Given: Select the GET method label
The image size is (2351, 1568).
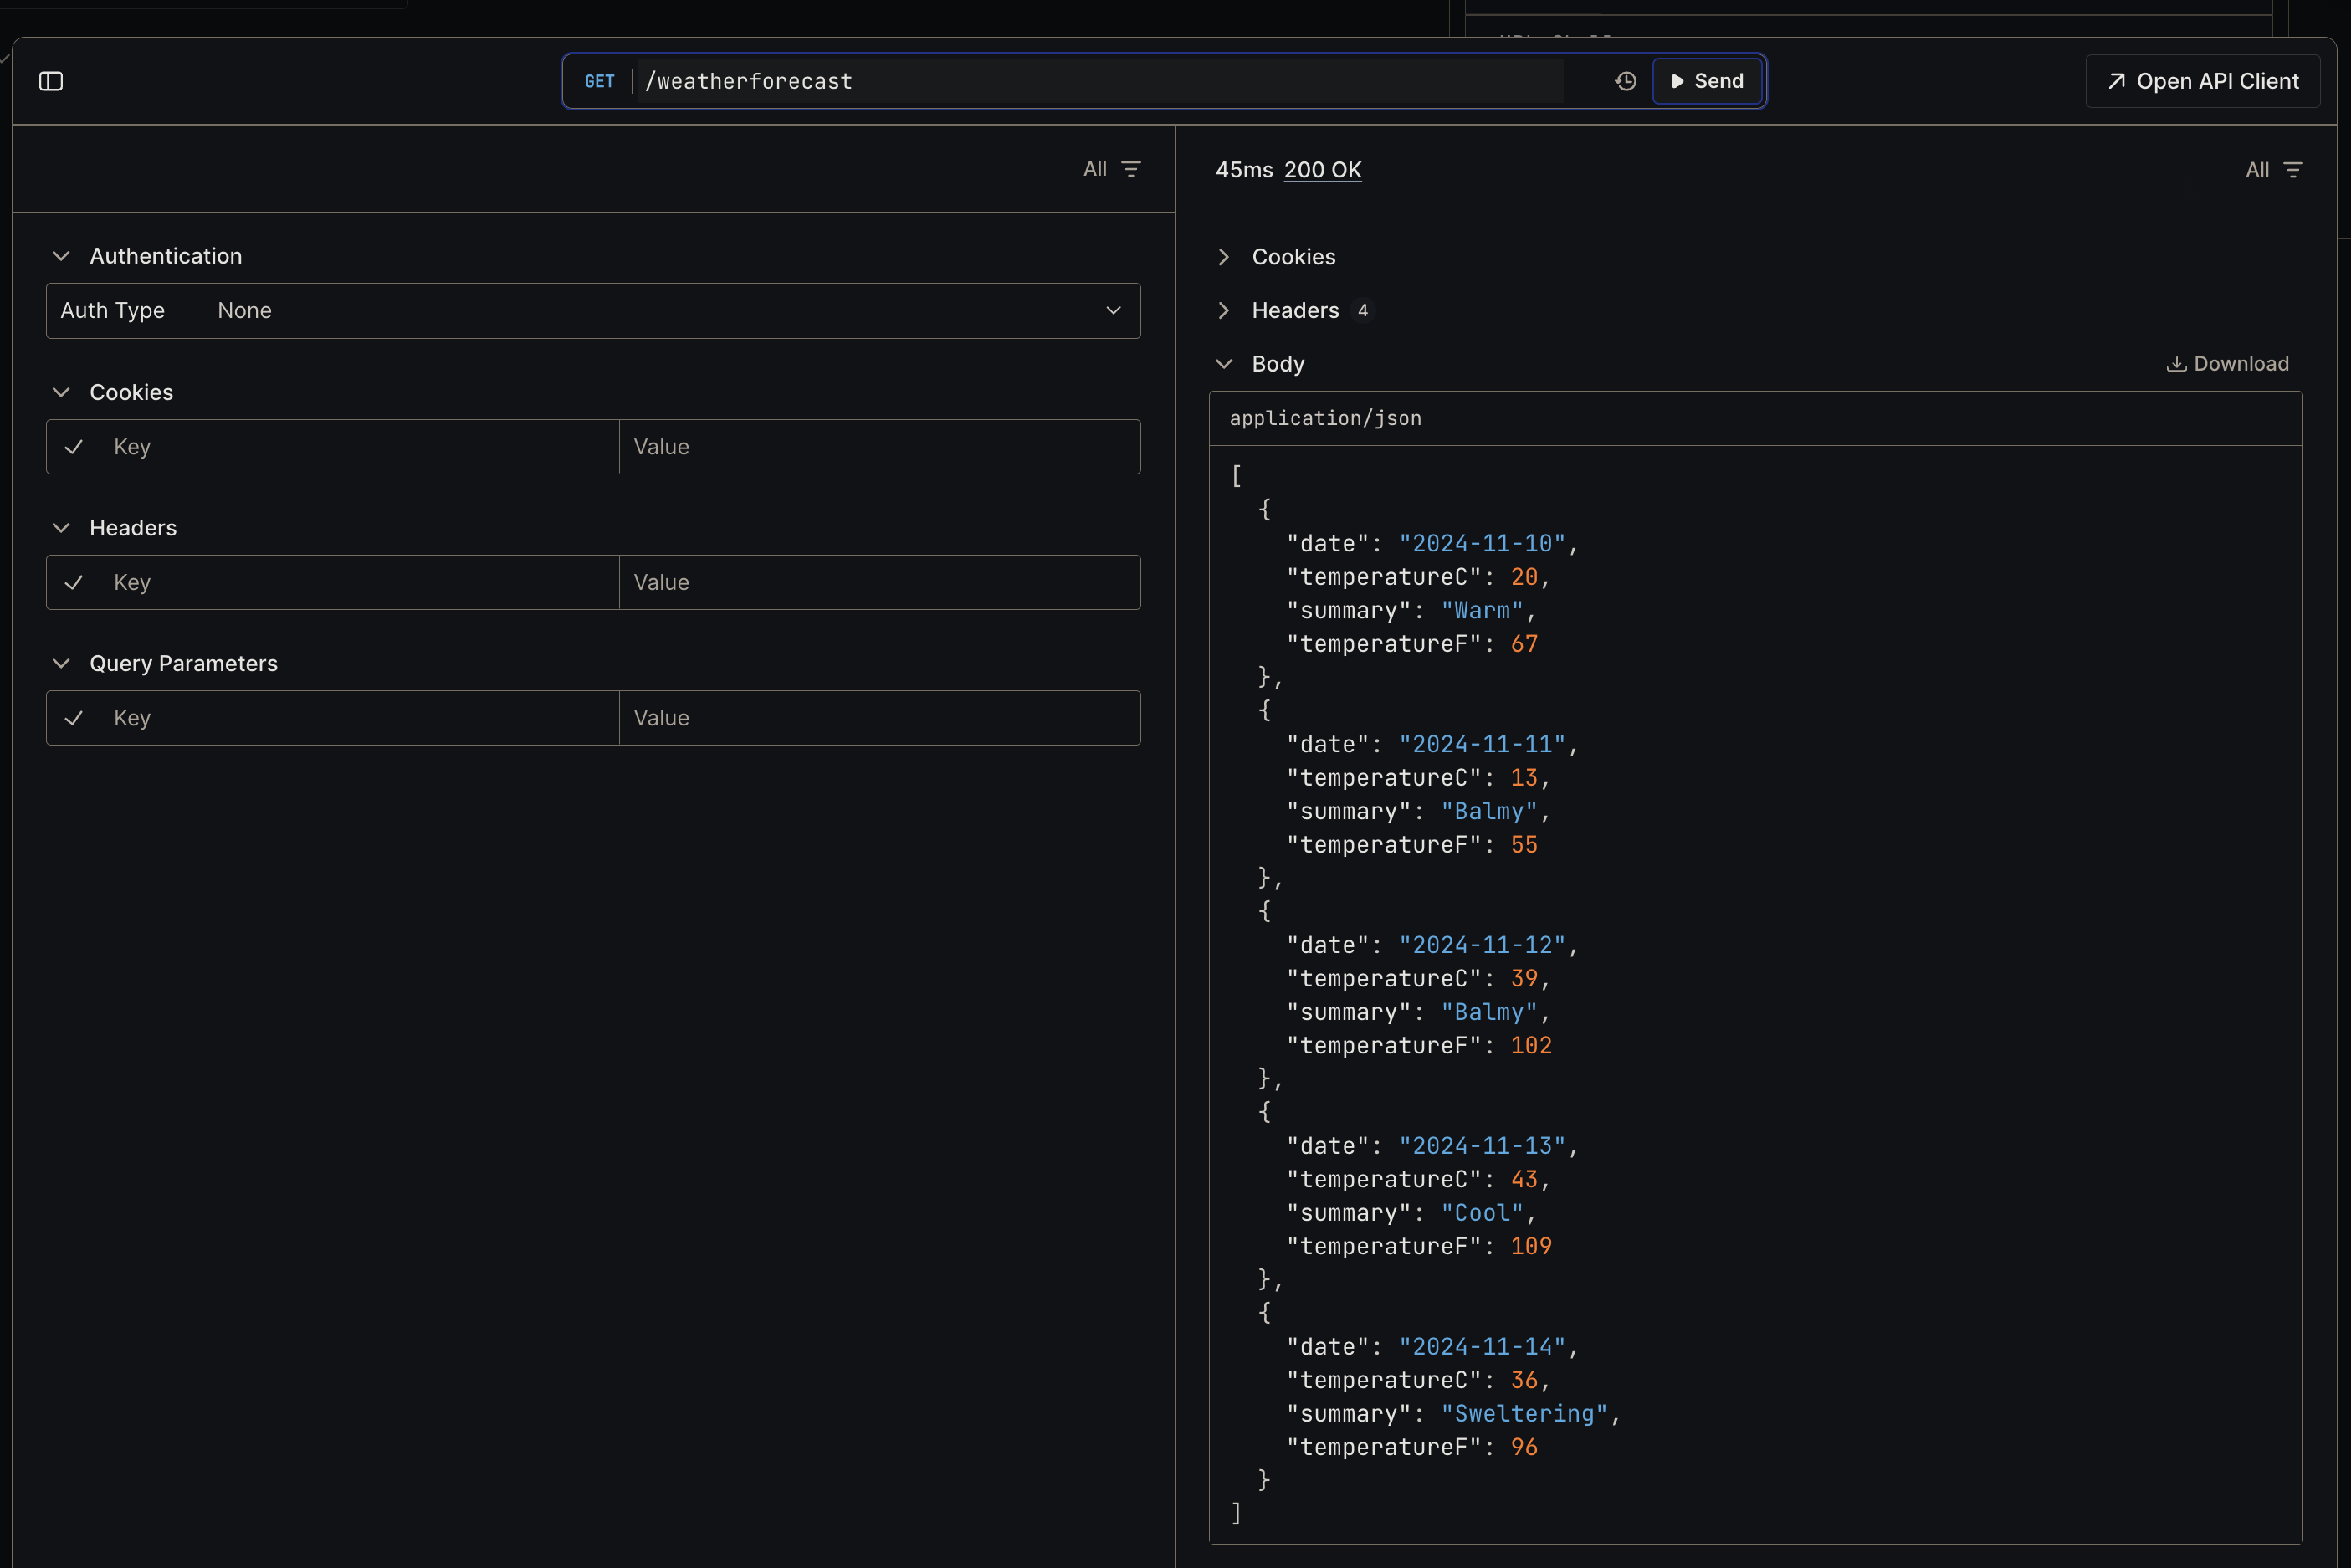Looking at the screenshot, I should point(599,81).
